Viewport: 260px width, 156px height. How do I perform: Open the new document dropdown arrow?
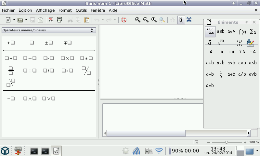pos(14,20)
